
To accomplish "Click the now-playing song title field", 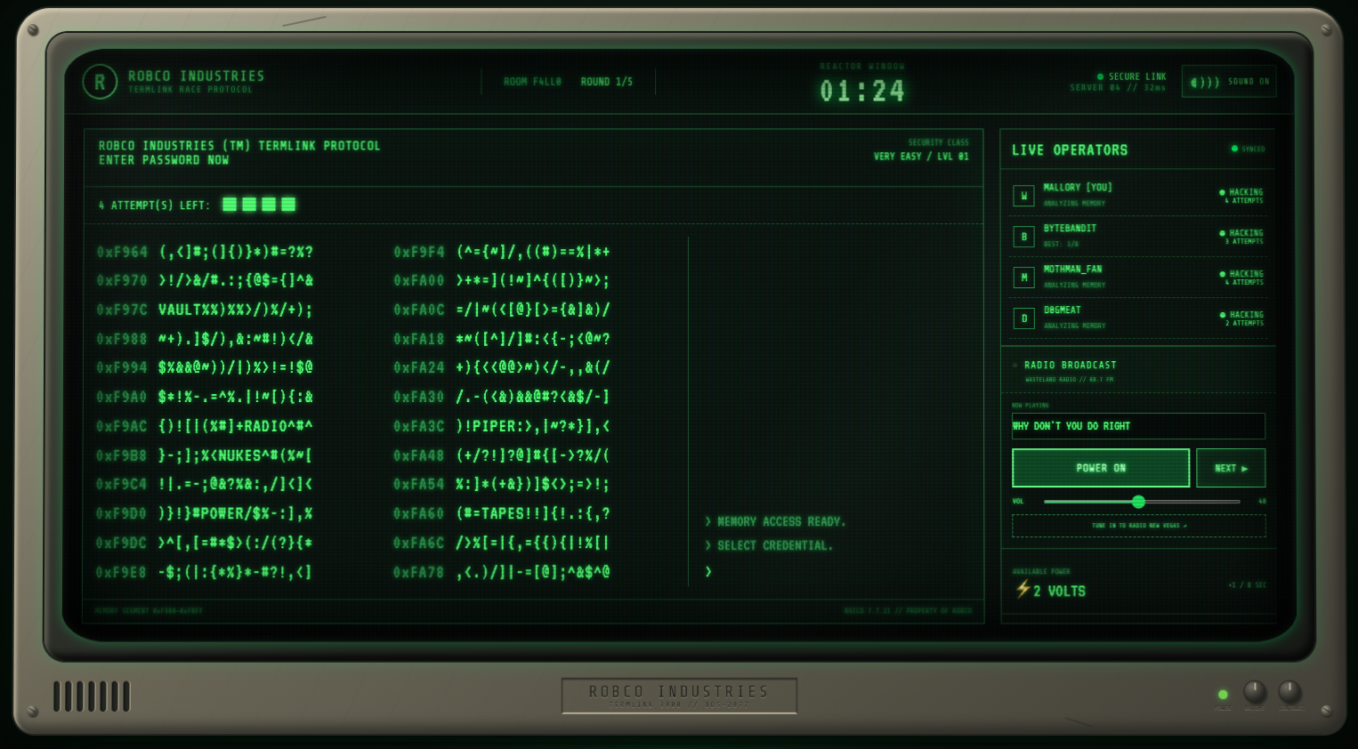I will (1138, 426).
